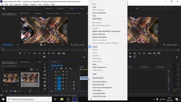181x102 pixels.
Task: Switch to Effect Controls tab
Action: (x=24, y=13)
